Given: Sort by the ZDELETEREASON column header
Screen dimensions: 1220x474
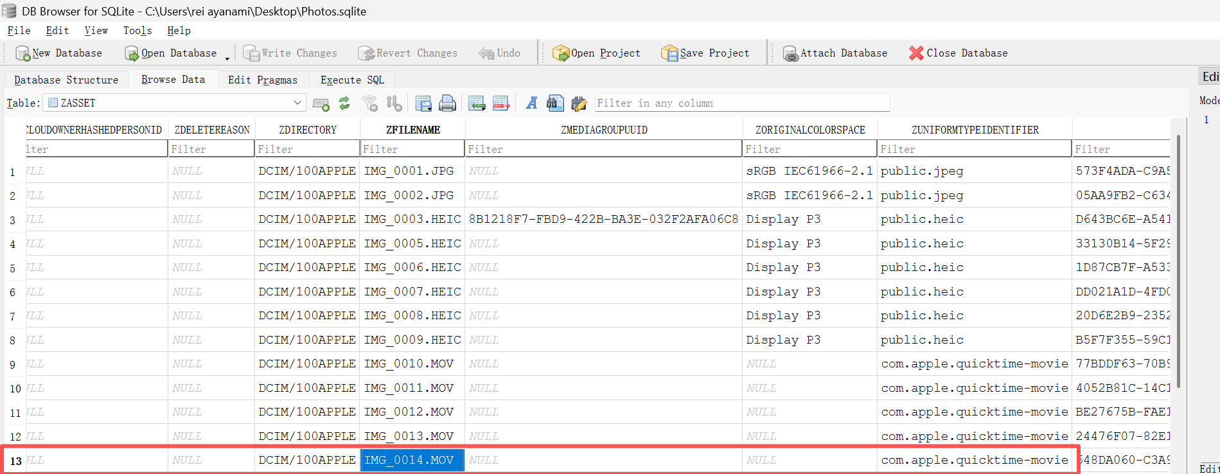Looking at the screenshot, I should tap(211, 130).
